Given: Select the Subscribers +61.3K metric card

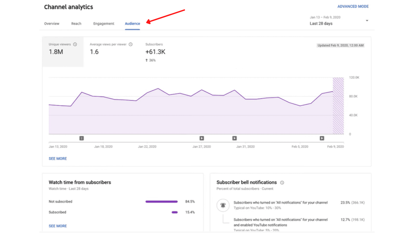Looking at the screenshot, I should (x=155, y=52).
